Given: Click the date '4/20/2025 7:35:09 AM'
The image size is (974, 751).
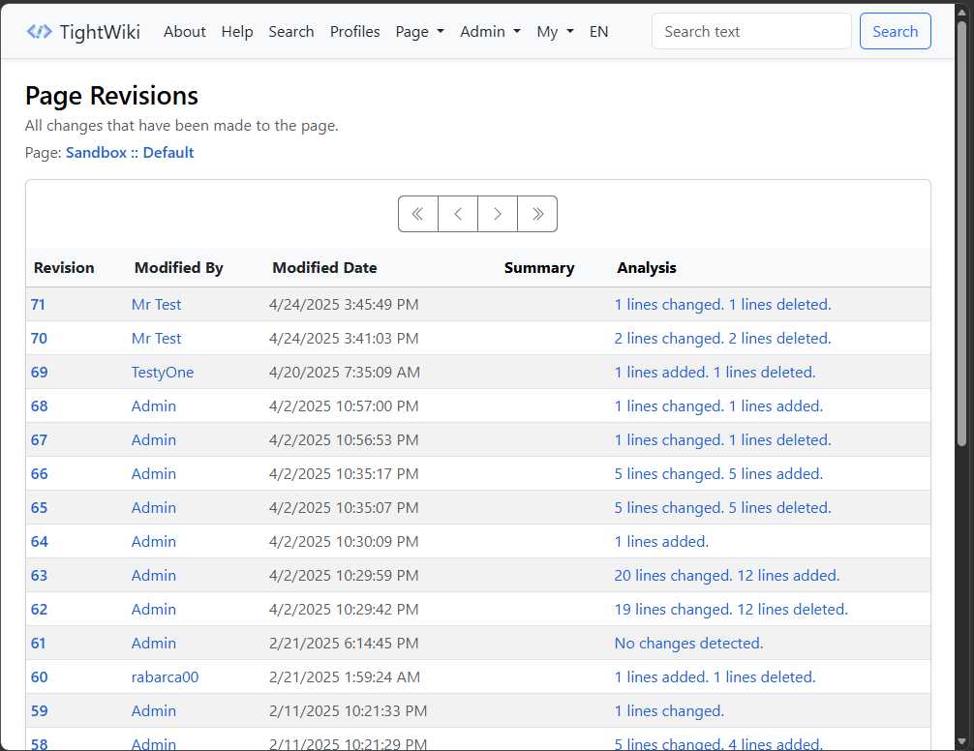Looking at the screenshot, I should tap(344, 373).
